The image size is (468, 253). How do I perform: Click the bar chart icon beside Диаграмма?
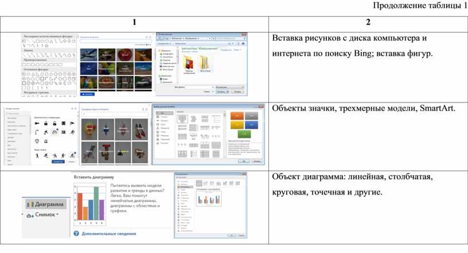tap(30, 205)
